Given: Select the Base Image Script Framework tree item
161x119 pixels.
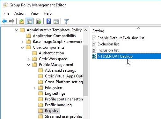Looking at the screenshot, I should coord(57,42).
